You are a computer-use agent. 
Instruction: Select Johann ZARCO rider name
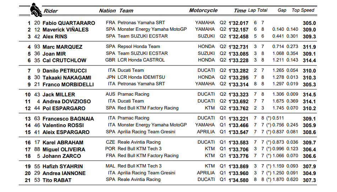tap(61, 156)
